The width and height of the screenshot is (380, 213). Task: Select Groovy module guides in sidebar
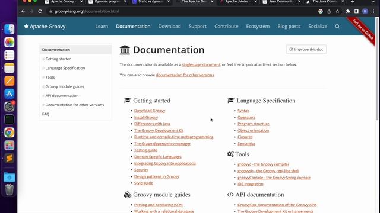pos(65,86)
